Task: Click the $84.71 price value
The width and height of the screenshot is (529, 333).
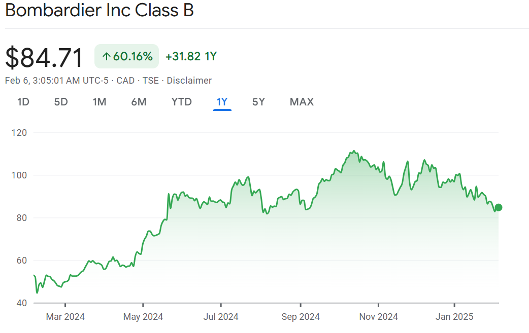Action: pos(44,57)
